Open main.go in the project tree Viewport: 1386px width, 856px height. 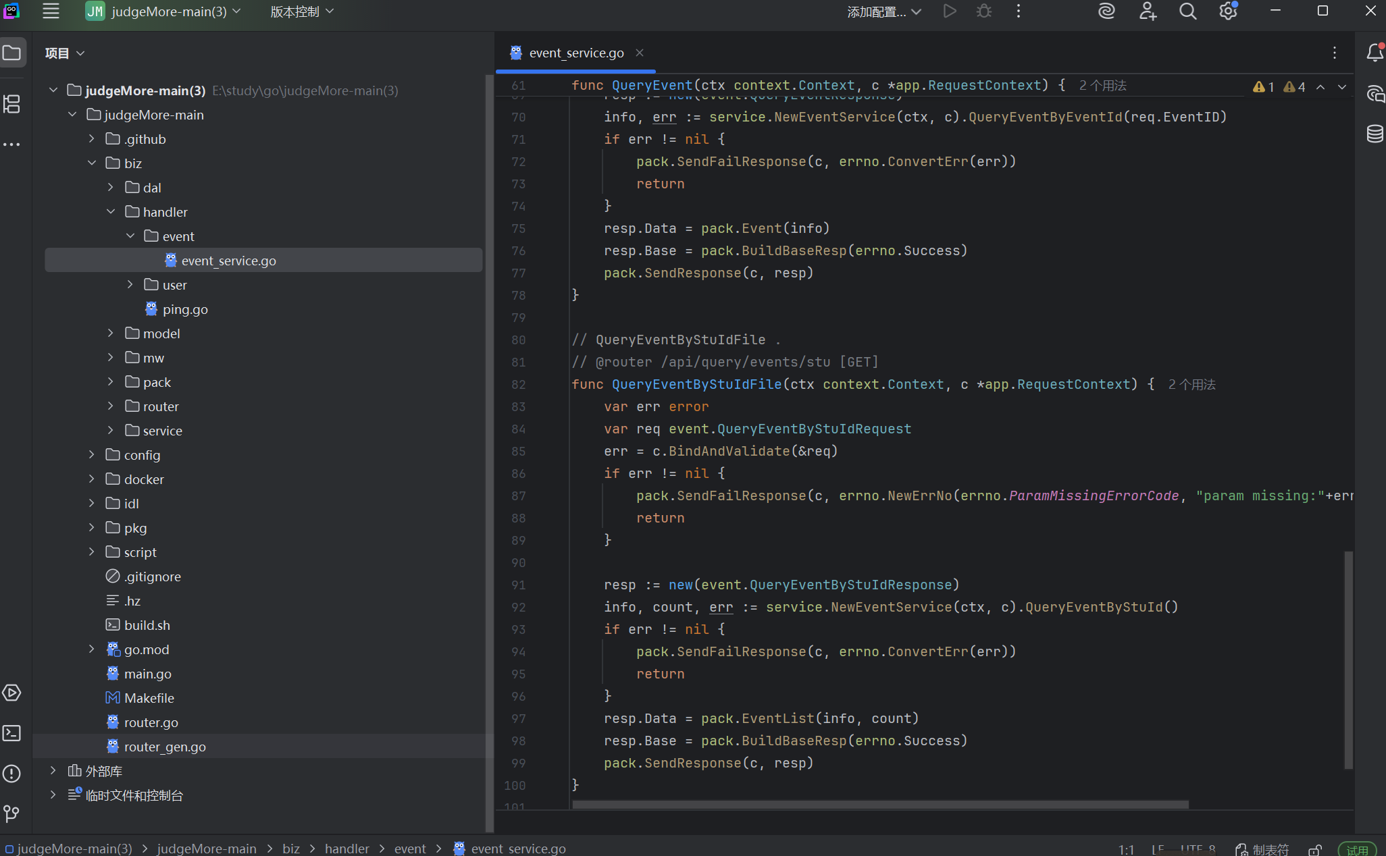(x=147, y=674)
